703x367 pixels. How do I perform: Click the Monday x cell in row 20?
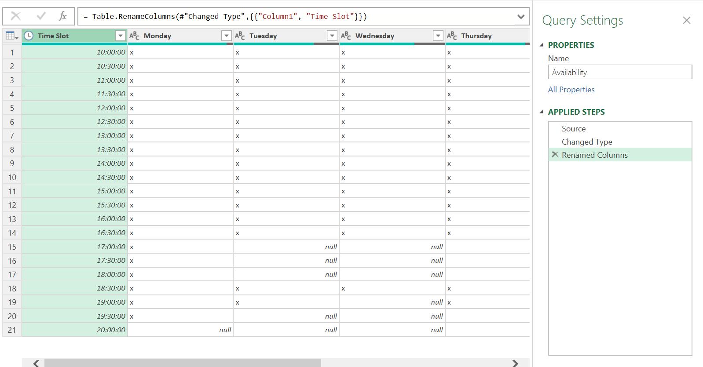pos(180,316)
